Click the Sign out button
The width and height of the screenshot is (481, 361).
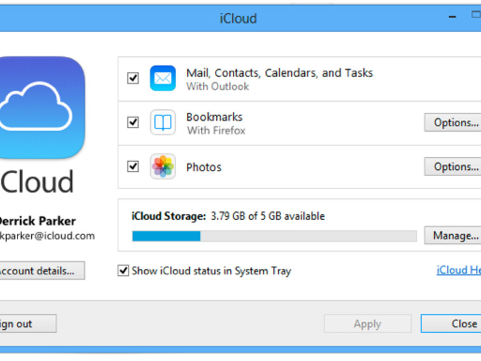28,324
